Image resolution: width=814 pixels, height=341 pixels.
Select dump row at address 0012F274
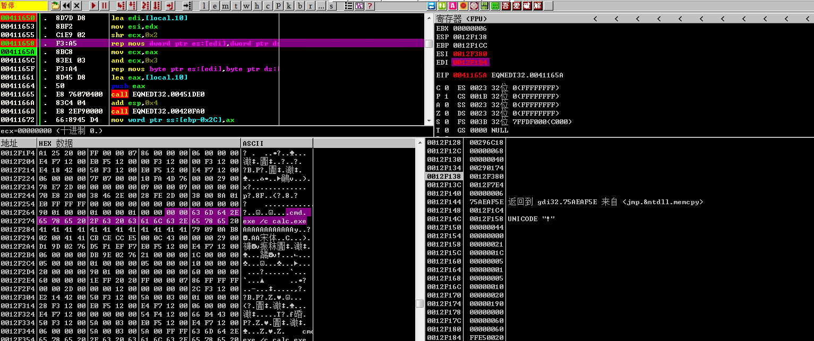[156, 221]
